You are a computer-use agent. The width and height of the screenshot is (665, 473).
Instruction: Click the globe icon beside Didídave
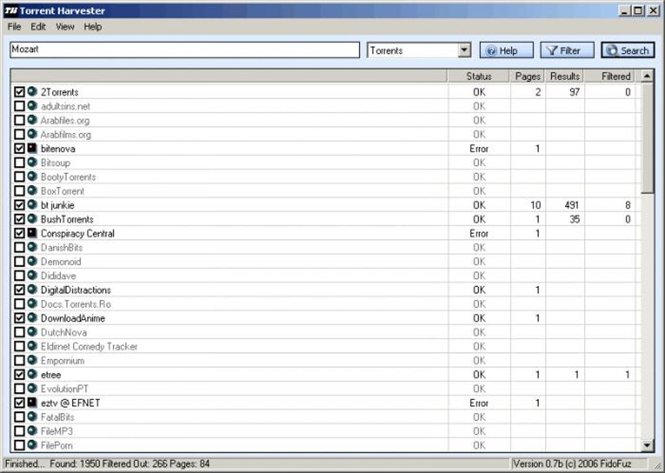pos(32,276)
